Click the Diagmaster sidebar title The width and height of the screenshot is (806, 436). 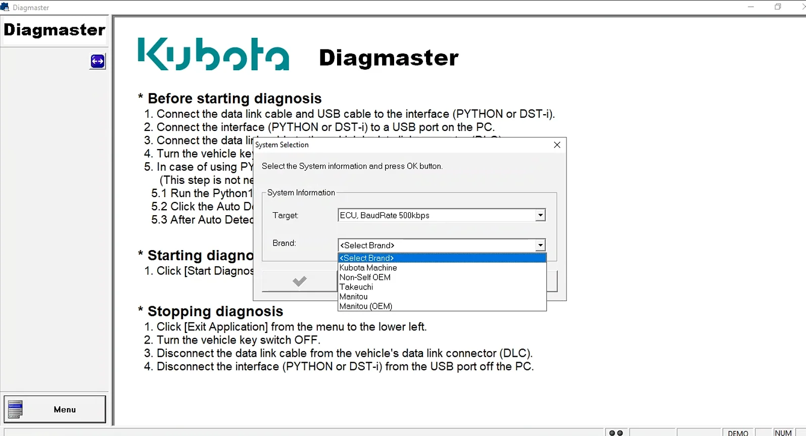pos(55,30)
